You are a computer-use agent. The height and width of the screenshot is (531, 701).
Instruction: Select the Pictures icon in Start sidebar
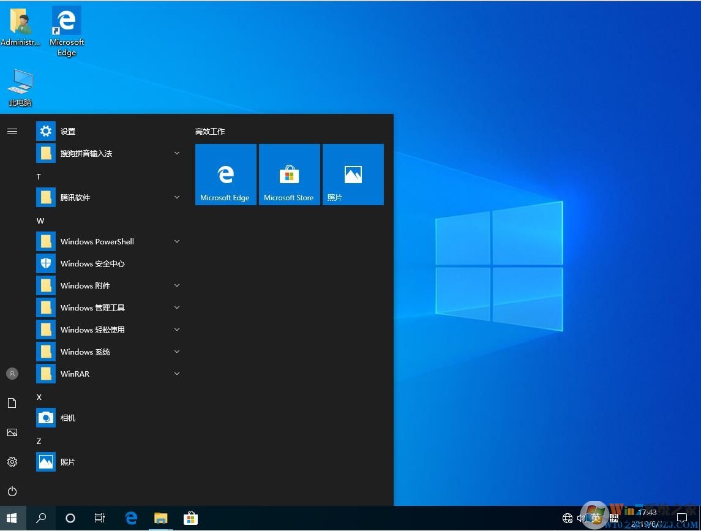[12, 432]
